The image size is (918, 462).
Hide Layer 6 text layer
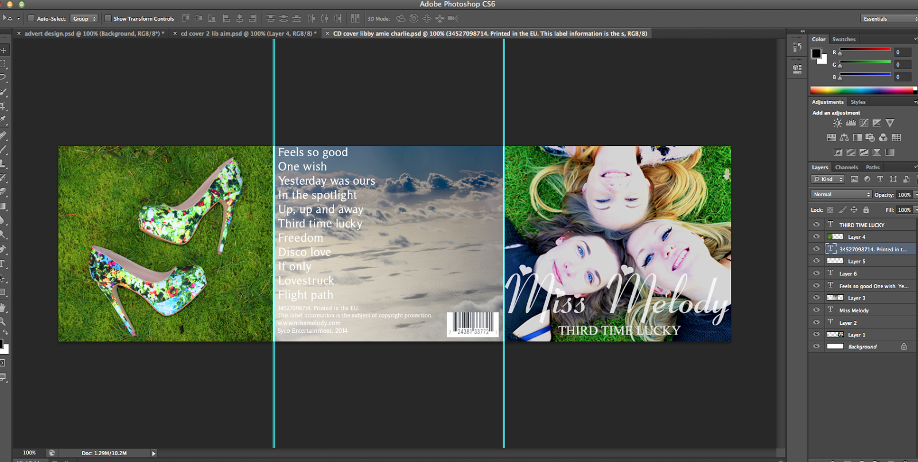[816, 274]
